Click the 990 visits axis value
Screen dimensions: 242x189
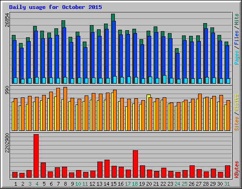click(x=7, y=90)
